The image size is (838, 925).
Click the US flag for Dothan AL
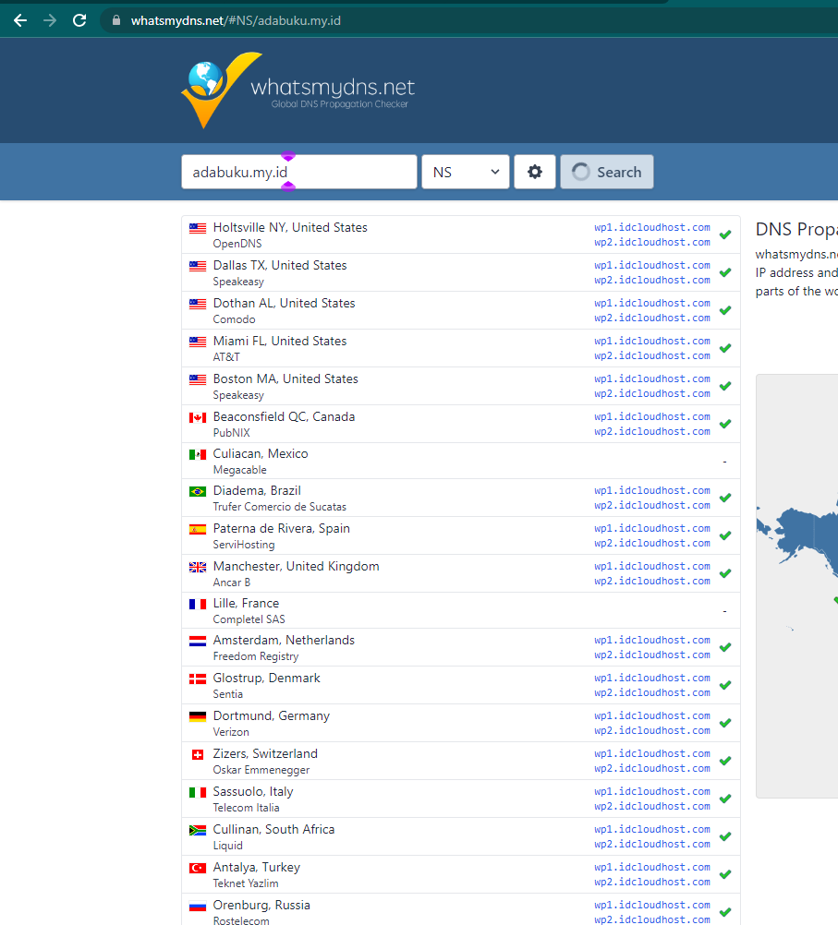(x=197, y=304)
